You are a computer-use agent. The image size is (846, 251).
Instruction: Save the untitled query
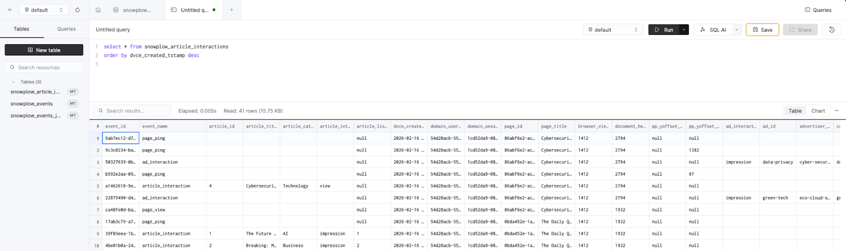tap(762, 30)
